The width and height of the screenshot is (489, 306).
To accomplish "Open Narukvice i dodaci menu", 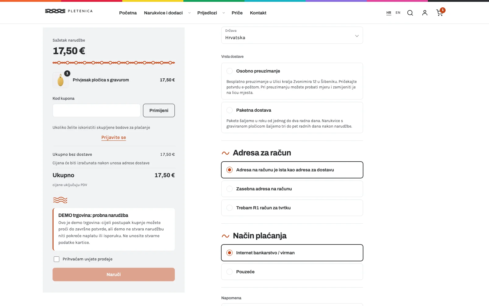I will (163, 13).
